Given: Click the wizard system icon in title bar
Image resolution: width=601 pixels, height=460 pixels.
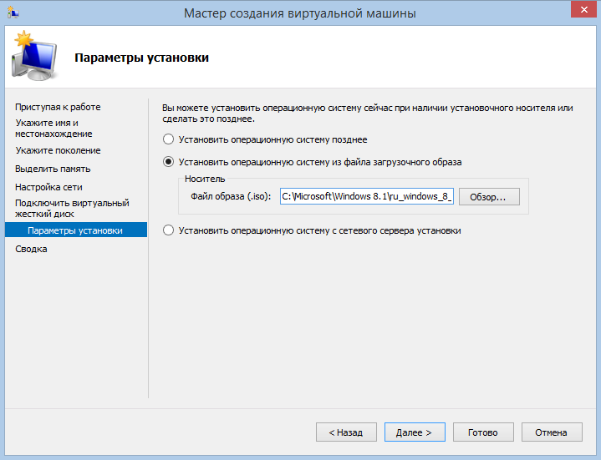Looking at the screenshot, I should coord(12,13).
